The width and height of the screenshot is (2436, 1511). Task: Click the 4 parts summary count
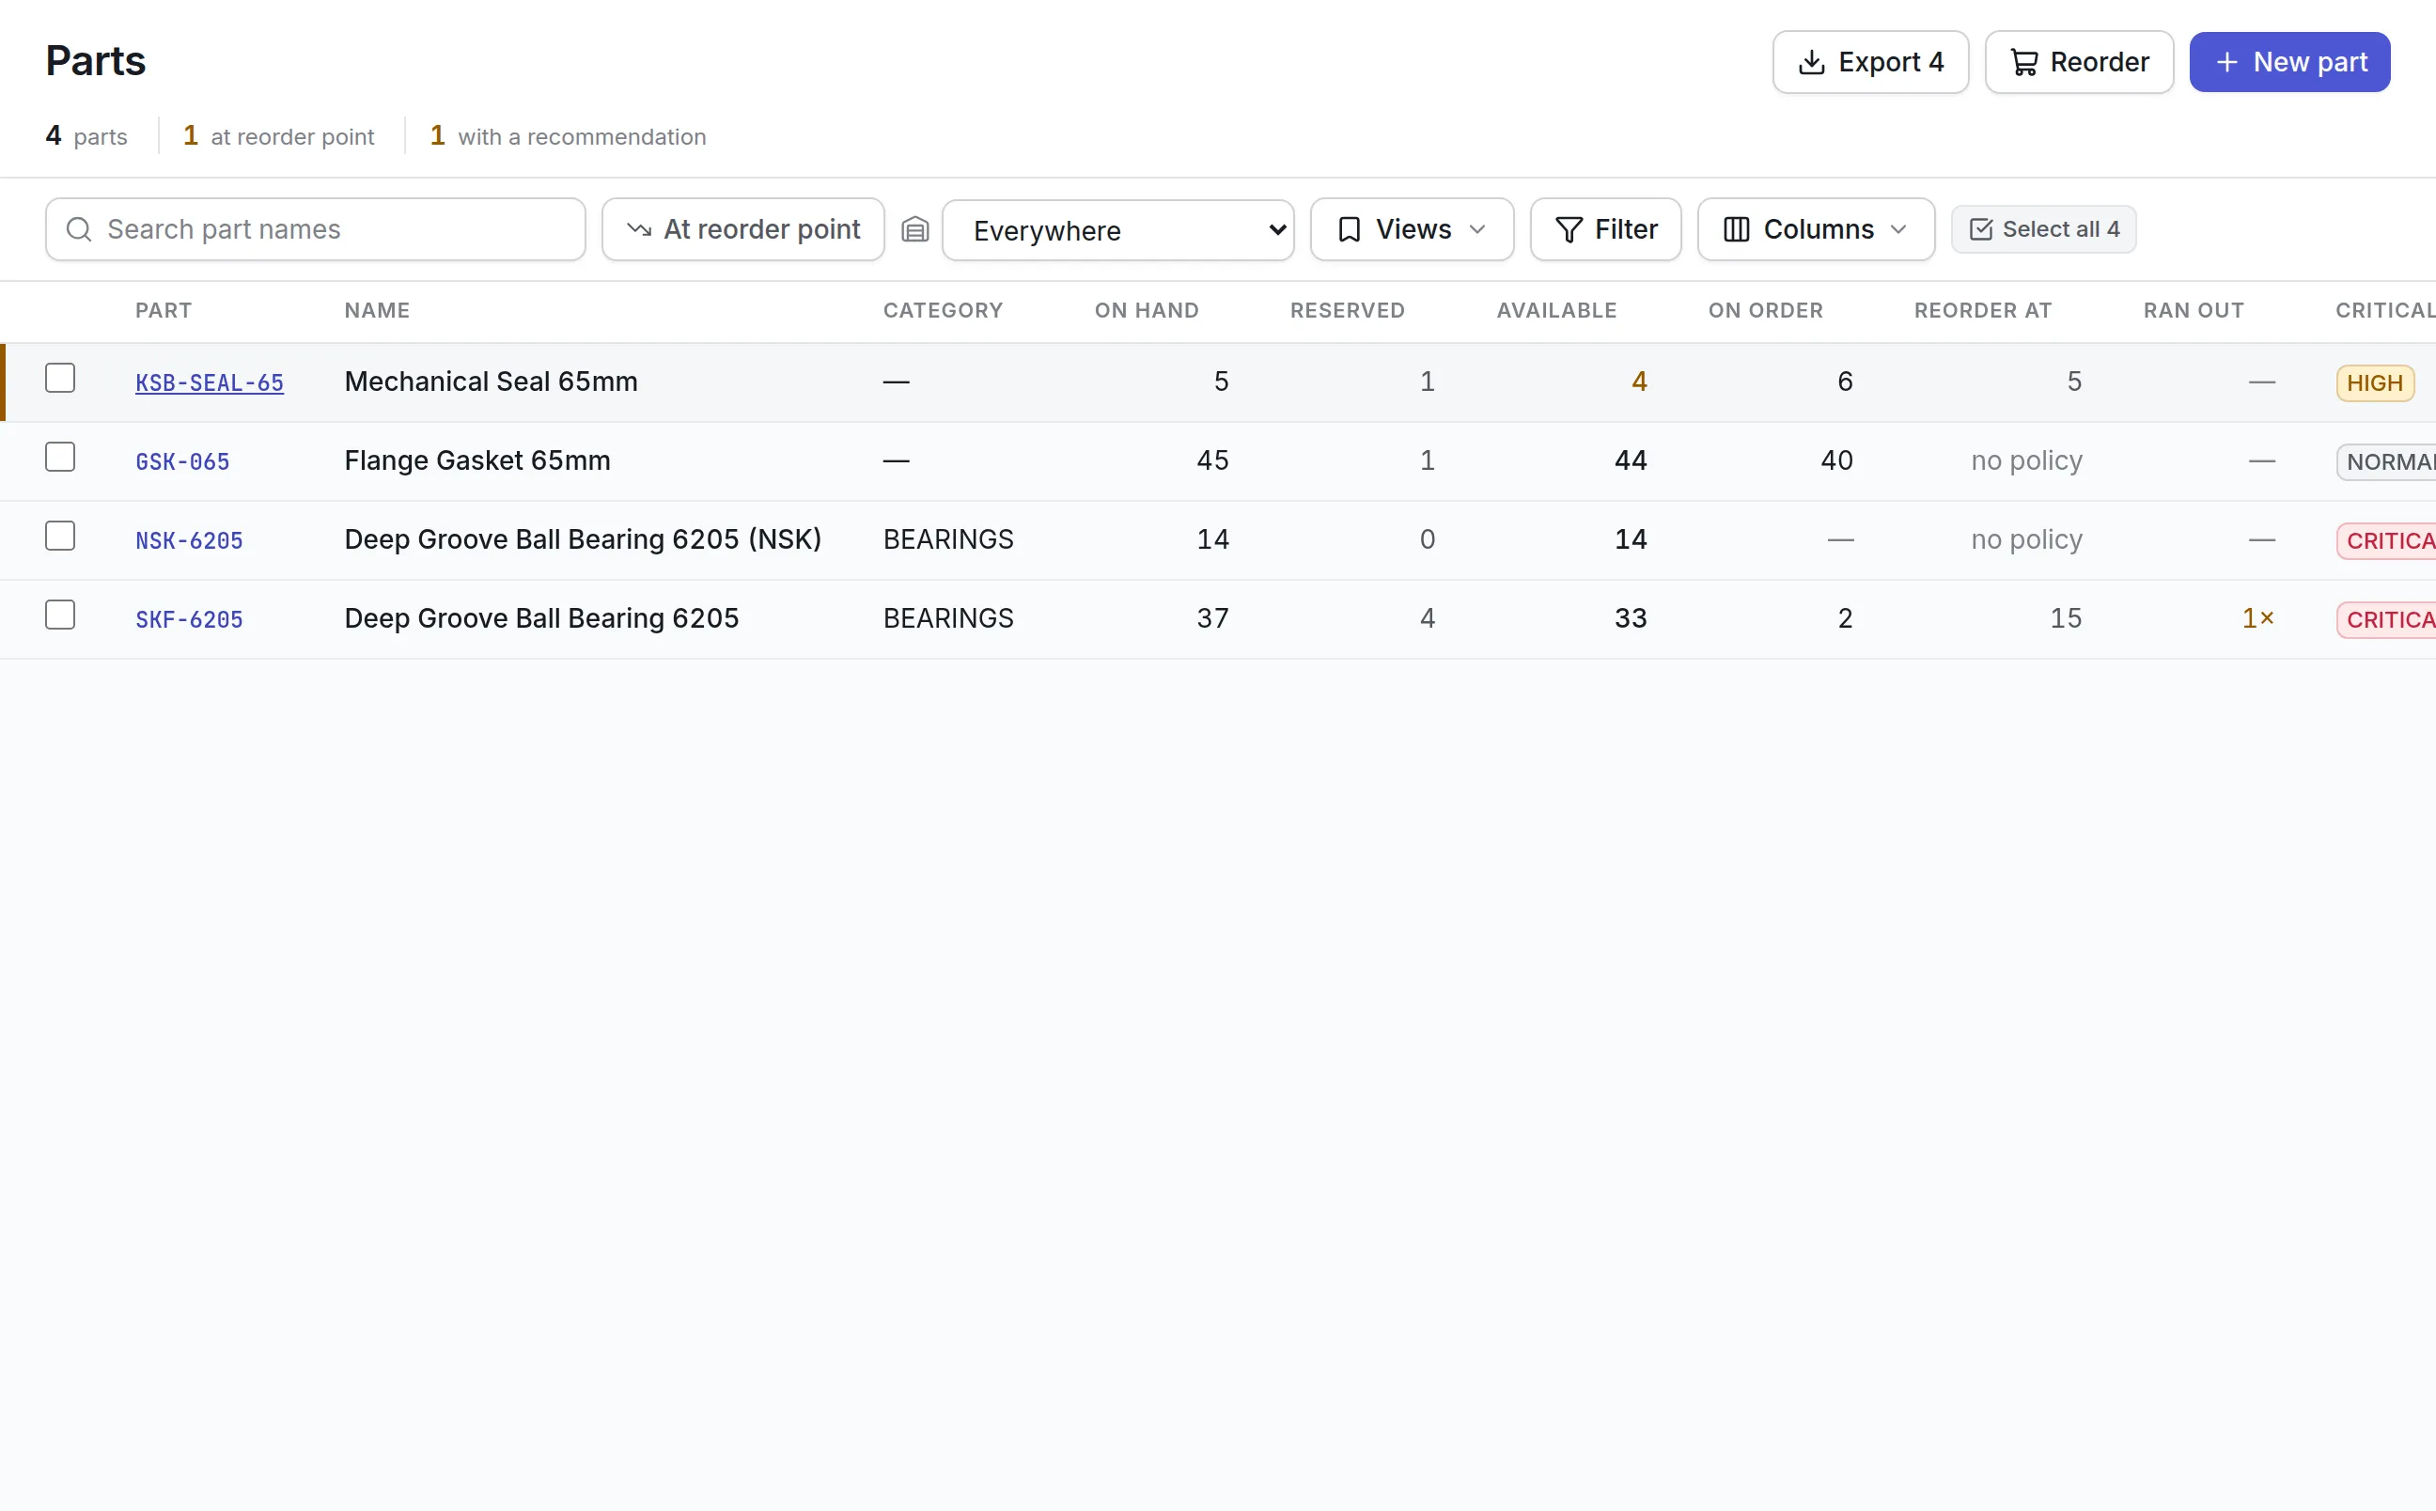point(86,136)
